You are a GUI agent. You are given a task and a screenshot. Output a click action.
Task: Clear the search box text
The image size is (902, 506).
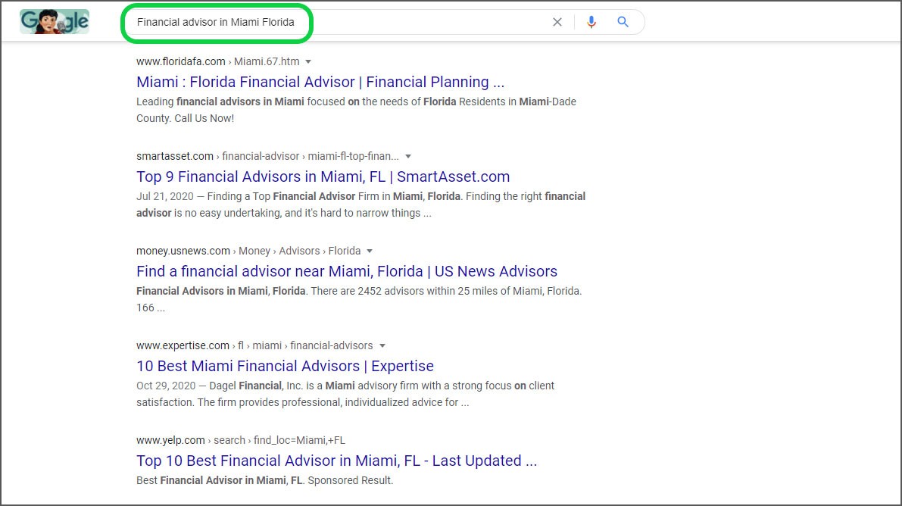coord(557,22)
